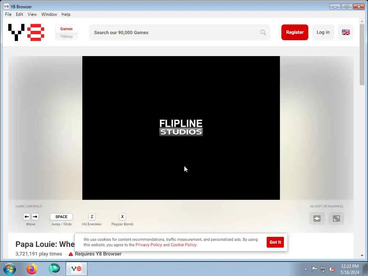Click the red Register button

(295, 32)
